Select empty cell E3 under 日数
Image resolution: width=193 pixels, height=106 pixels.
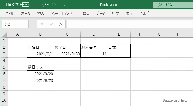119,54
